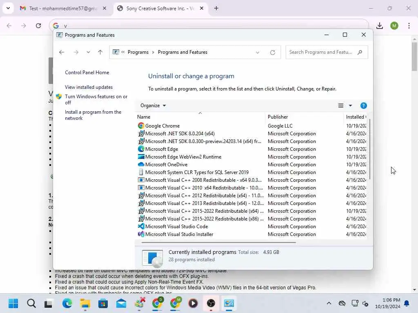Select Microsoft Visual Studio Code entry
The image size is (418, 313).
point(251,227)
